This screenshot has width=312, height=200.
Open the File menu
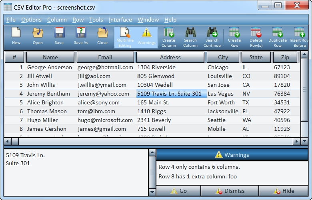(11, 20)
